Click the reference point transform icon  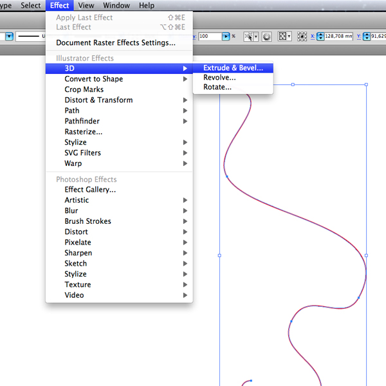point(302,37)
